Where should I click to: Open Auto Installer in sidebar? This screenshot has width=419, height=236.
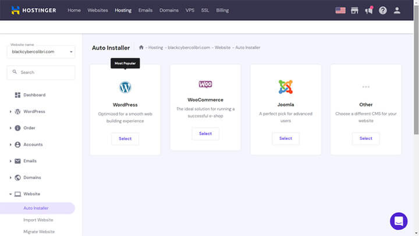click(x=36, y=208)
